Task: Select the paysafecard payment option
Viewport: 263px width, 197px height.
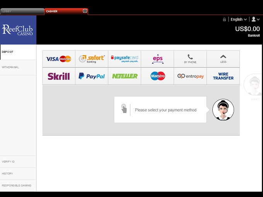Action: [125, 59]
